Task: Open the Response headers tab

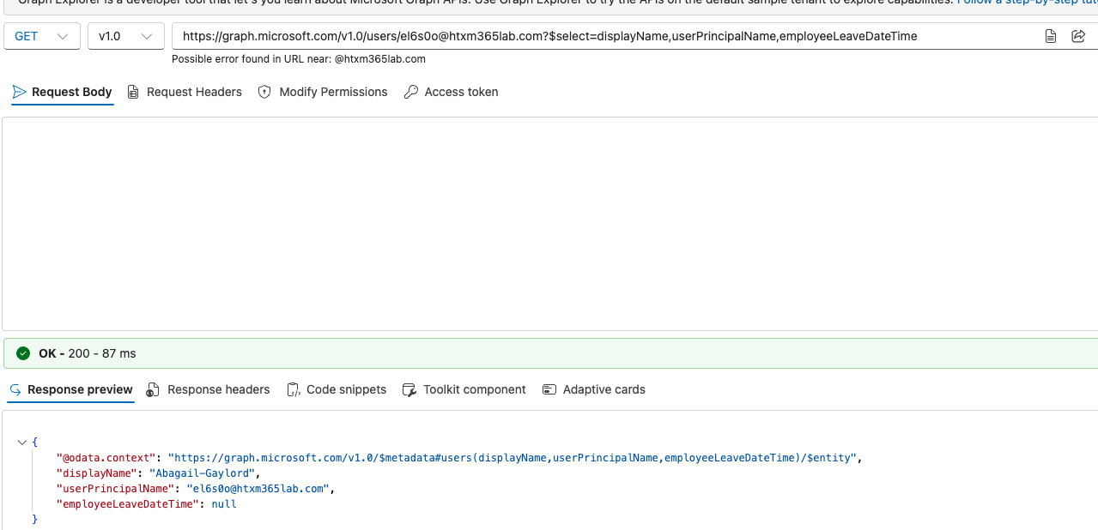Action: point(208,389)
